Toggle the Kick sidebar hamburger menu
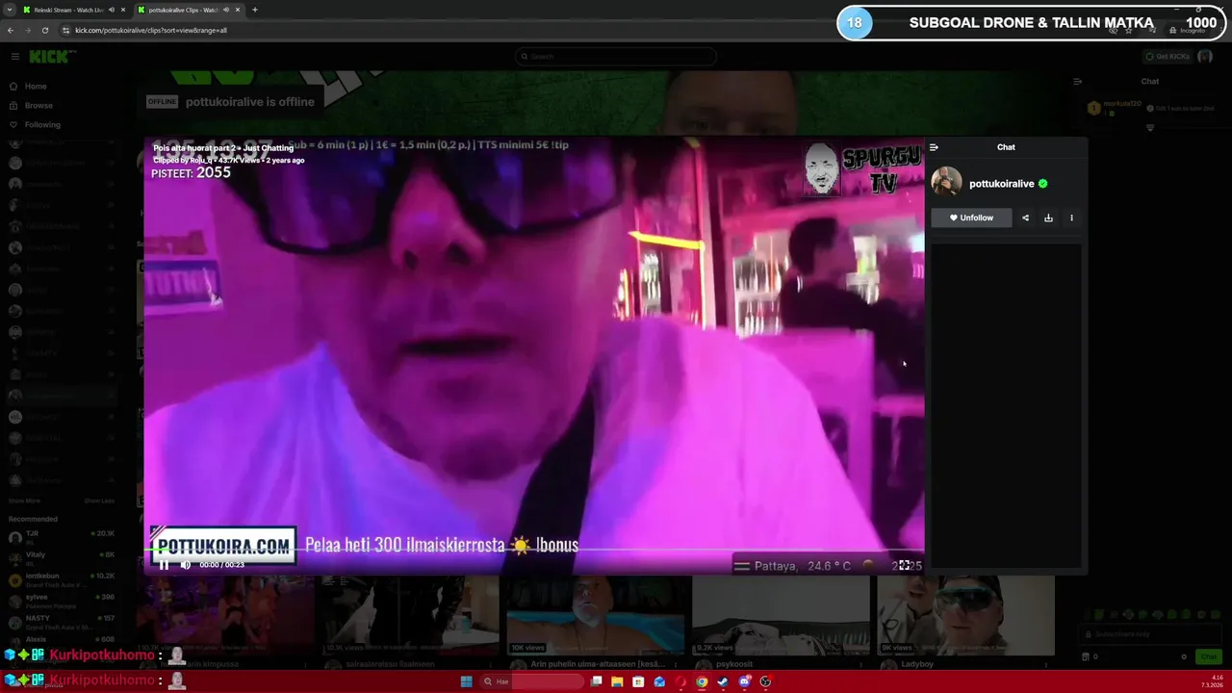The height and width of the screenshot is (693, 1232). [14, 57]
